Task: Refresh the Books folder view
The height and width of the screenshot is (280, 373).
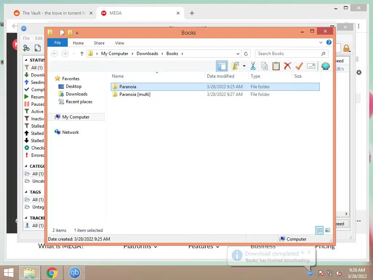Action: point(246,54)
